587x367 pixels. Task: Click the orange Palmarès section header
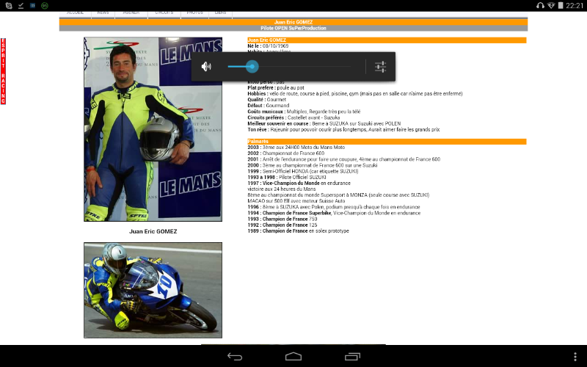387,142
